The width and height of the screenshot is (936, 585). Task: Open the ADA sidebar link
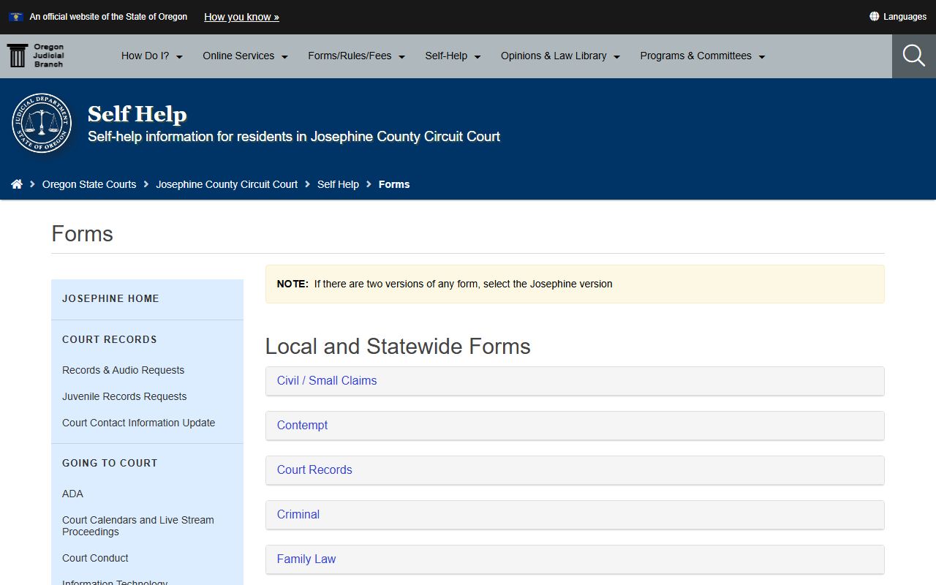coord(72,494)
